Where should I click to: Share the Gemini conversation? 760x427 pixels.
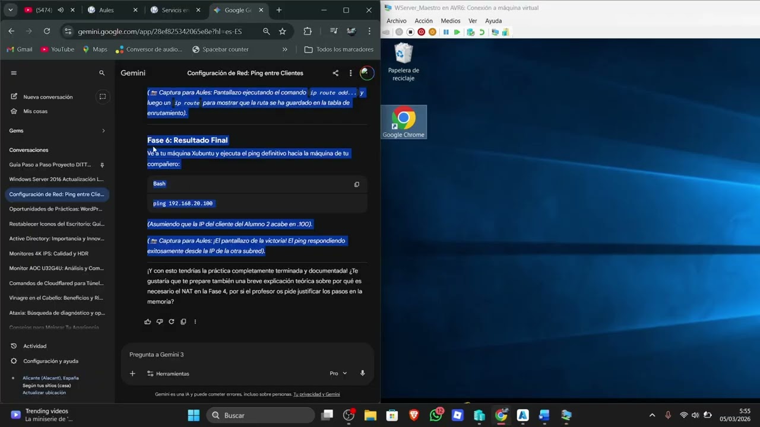click(x=335, y=73)
